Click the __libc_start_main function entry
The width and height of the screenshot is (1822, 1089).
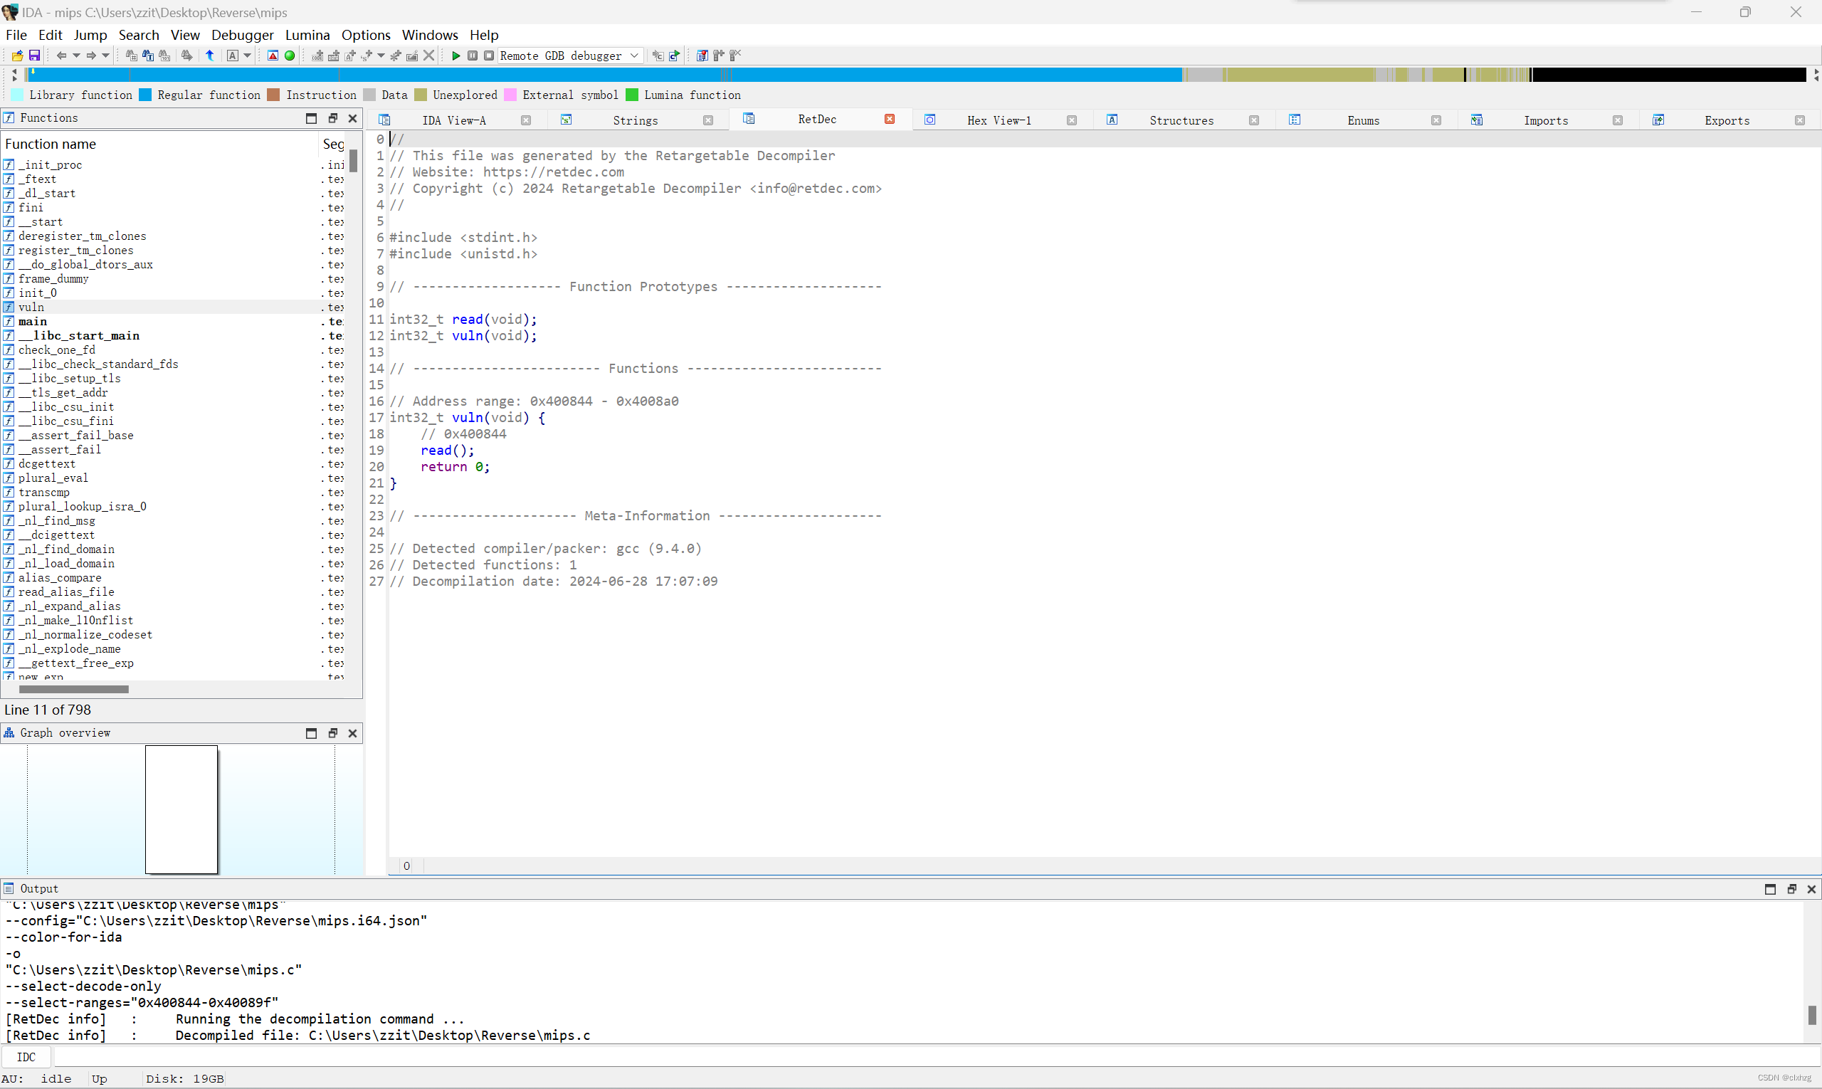tap(79, 335)
